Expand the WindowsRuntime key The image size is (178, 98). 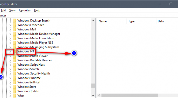click(10, 78)
